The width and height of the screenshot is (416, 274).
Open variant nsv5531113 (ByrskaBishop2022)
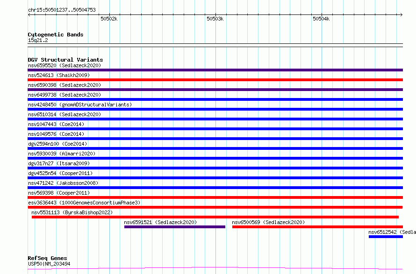click(x=72, y=212)
